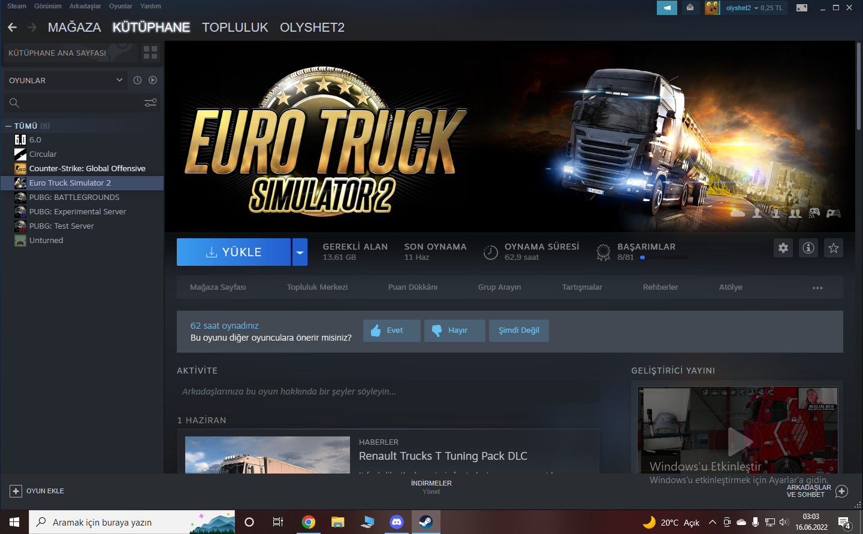This screenshot has width=863, height=534.
Task: Enter Big Picture mode icon
Action: 802,8
